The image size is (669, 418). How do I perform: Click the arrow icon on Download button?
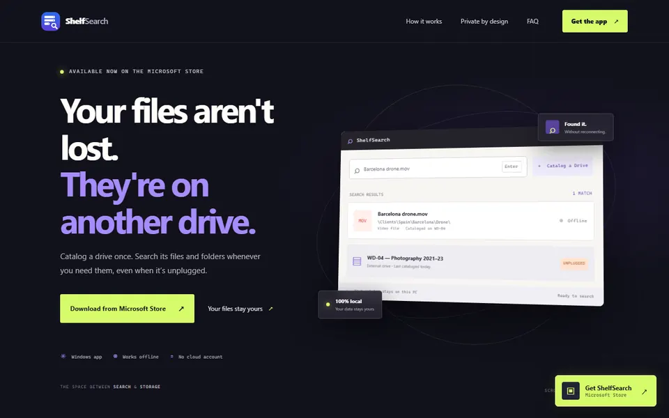pyautogui.click(x=181, y=309)
